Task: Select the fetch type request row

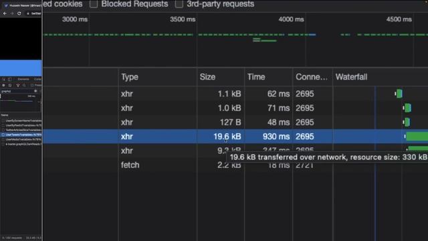Action: point(235,165)
